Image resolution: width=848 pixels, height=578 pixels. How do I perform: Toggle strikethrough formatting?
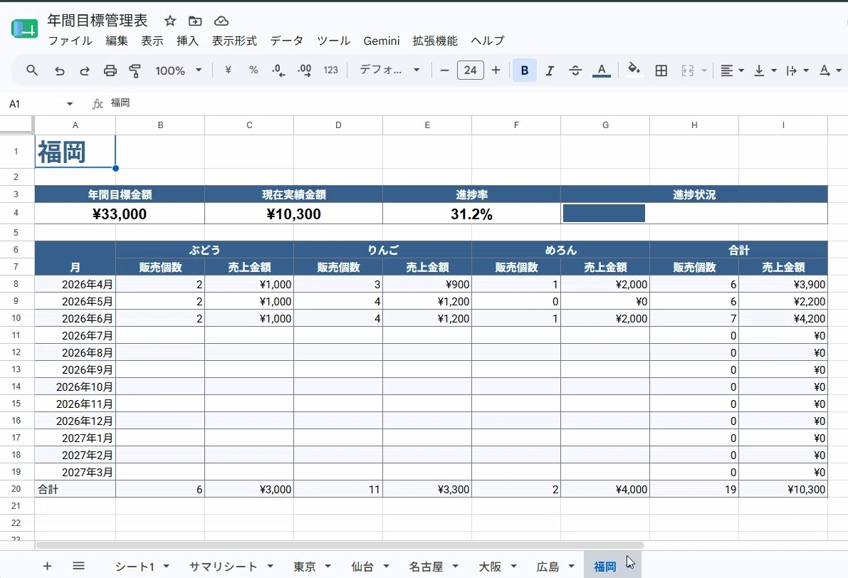click(x=575, y=70)
